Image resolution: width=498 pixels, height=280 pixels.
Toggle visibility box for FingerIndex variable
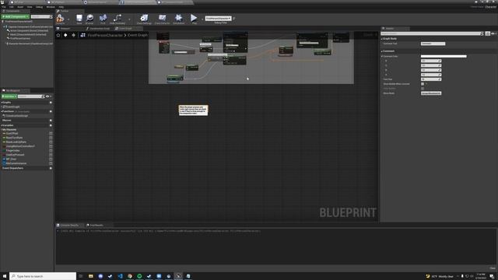[x=51, y=150]
